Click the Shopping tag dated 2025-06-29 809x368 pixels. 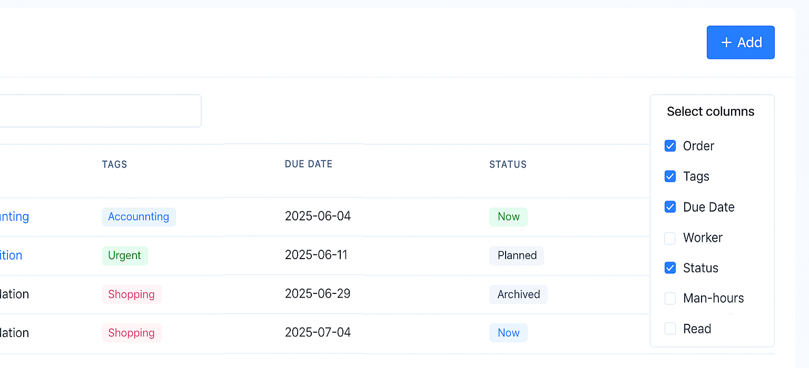pos(132,294)
